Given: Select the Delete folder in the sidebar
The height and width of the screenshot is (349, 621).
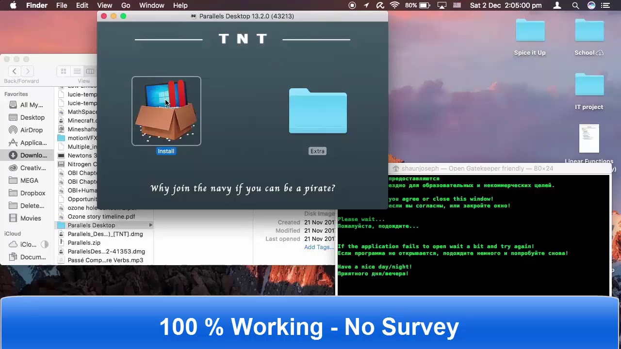Looking at the screenshot, I should [x=27, y=206].
